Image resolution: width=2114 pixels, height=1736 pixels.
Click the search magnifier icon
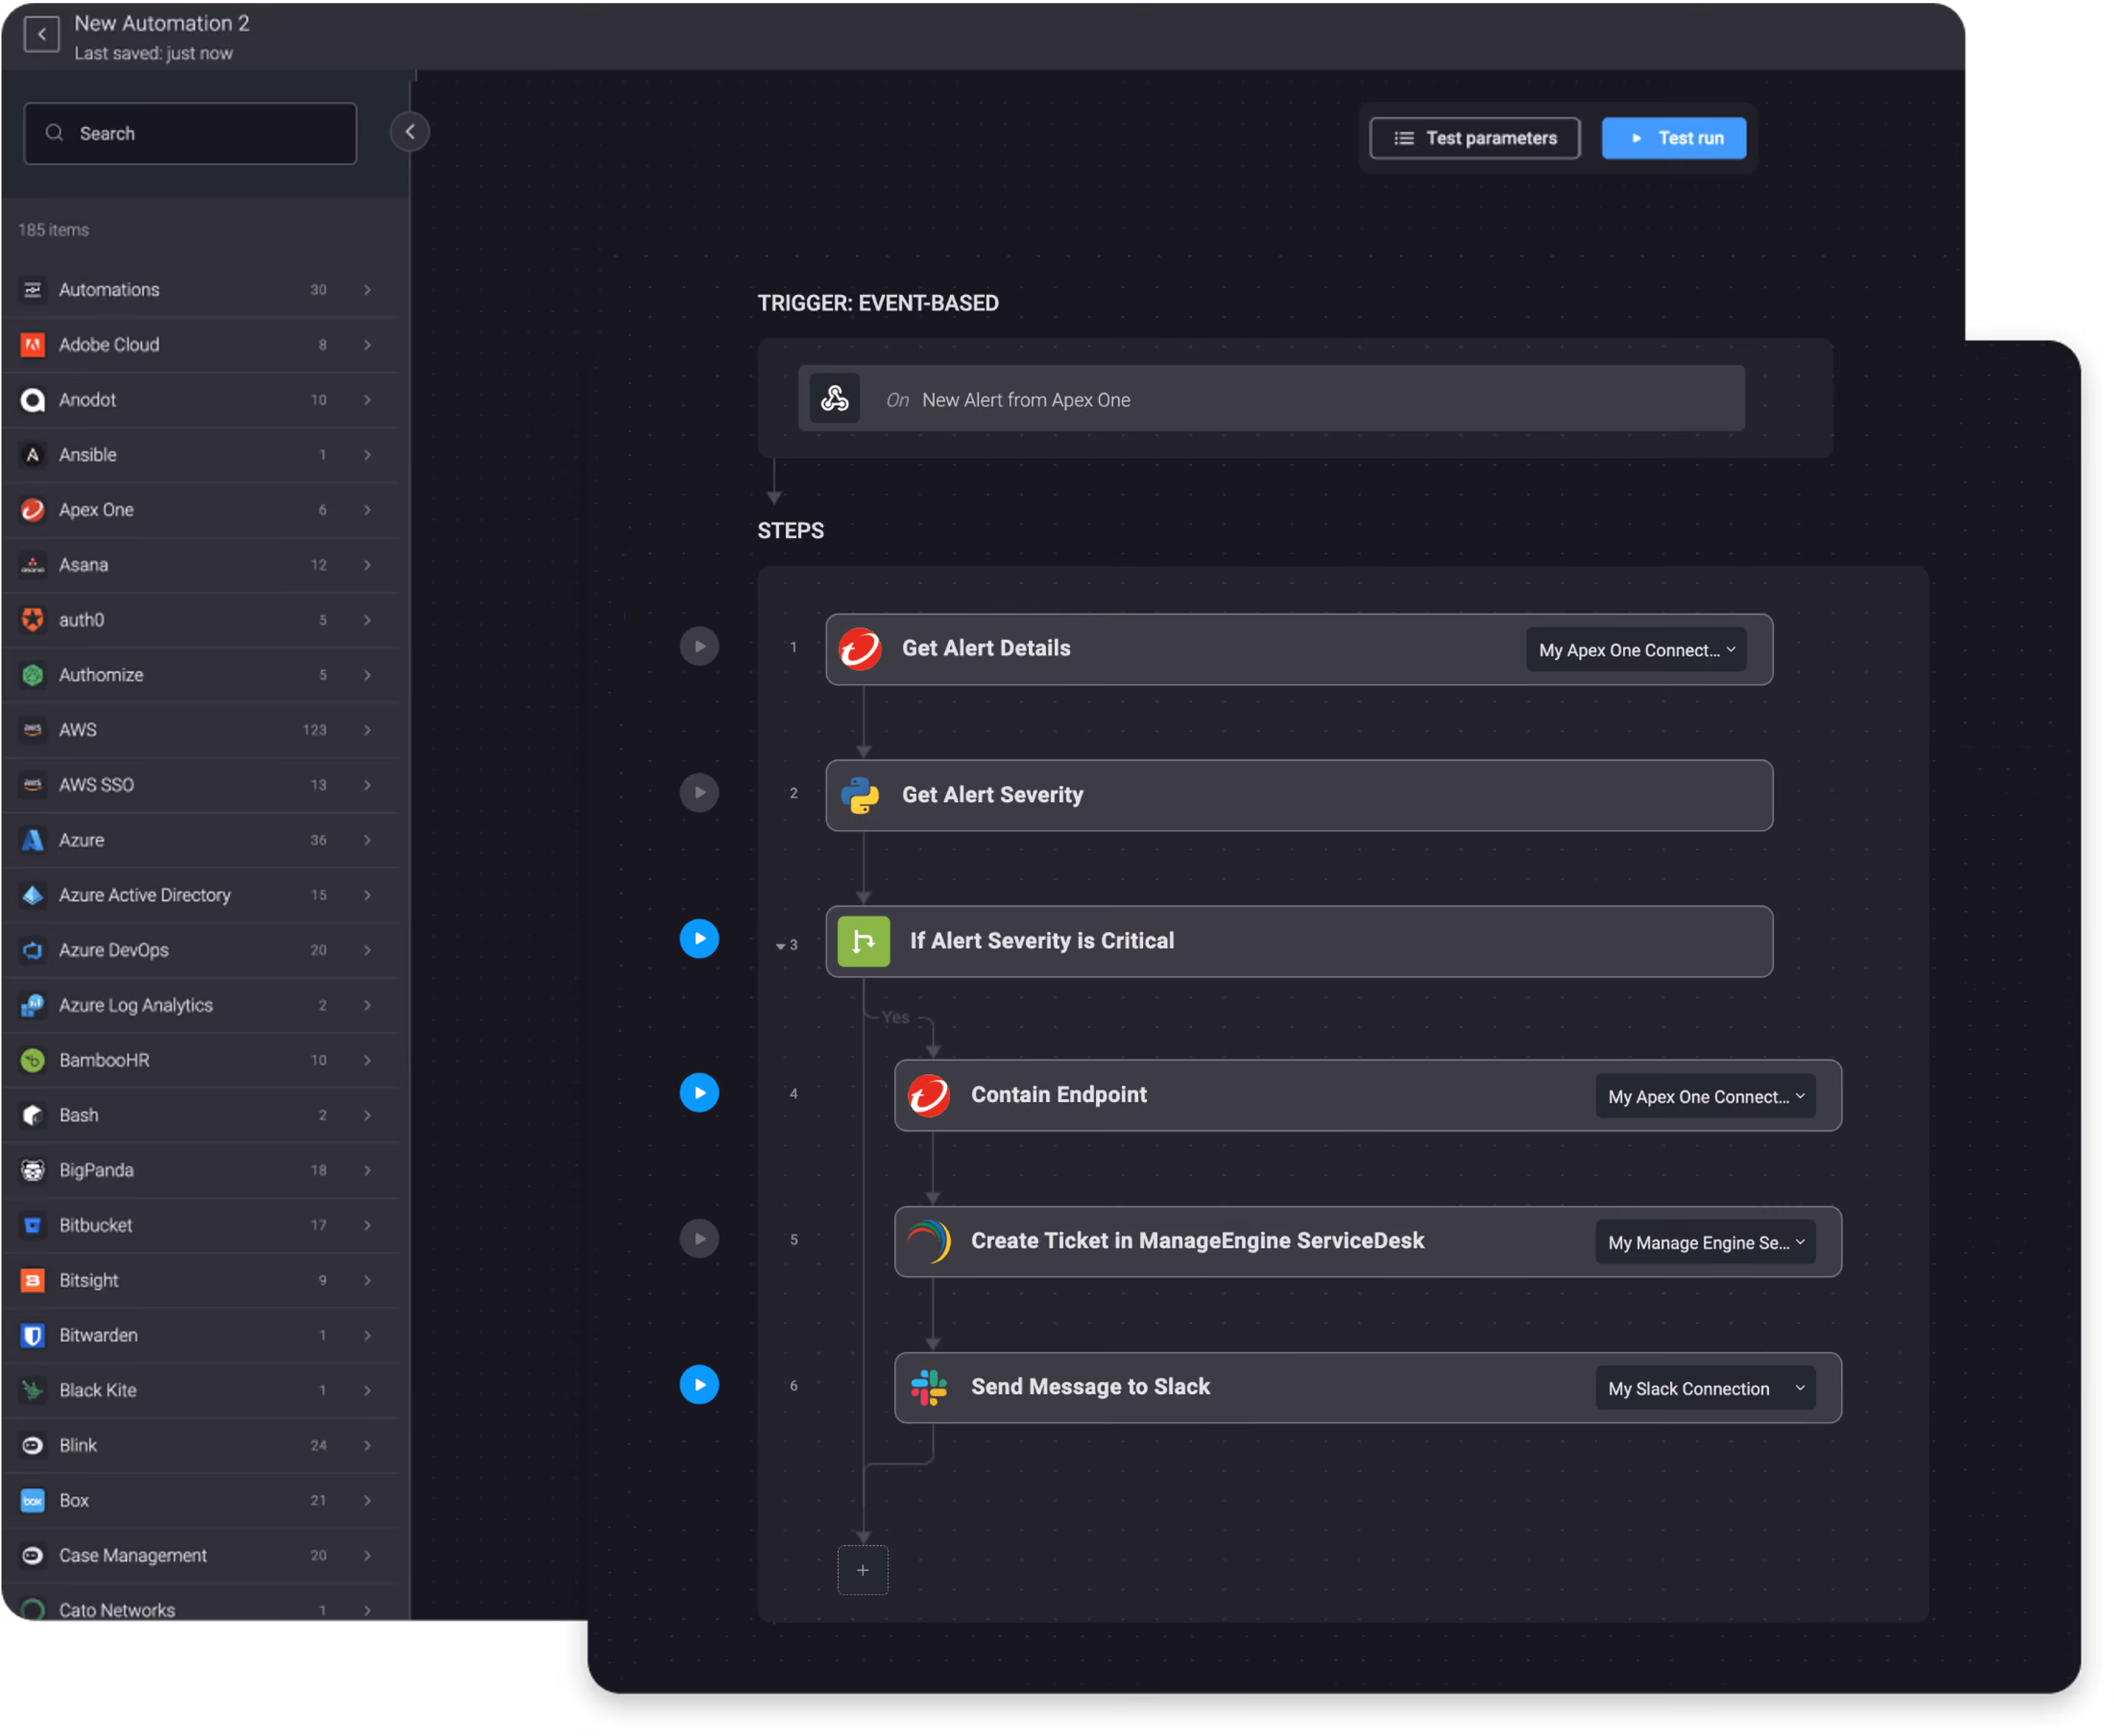(x=54, y=133)
